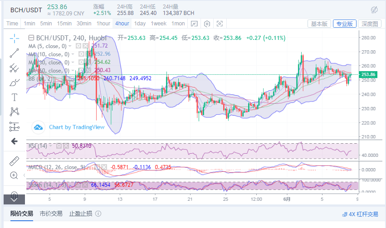Switch to the 1day timeframe

point(140,24)
